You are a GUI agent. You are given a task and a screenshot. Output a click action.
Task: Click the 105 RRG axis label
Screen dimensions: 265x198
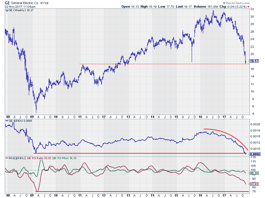pos(253,166)
